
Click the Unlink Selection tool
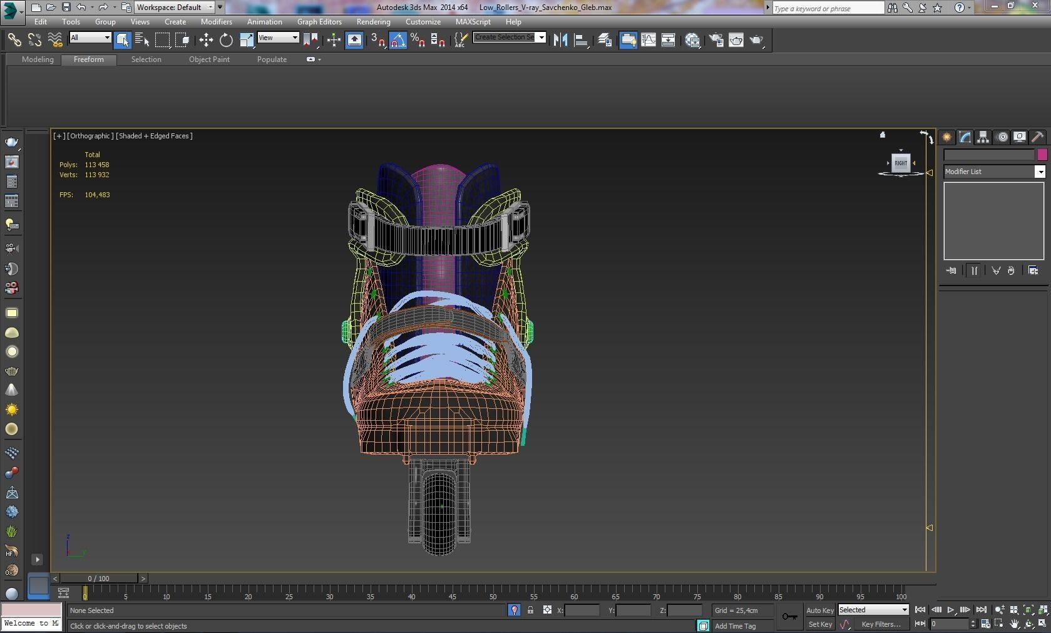[x=34, y=40]
